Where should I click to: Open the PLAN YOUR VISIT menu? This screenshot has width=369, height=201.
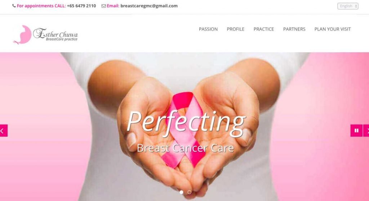point(333,29)
